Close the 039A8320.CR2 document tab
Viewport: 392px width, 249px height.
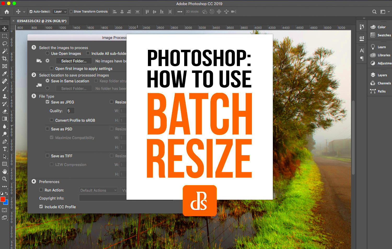tap(14, 21)
